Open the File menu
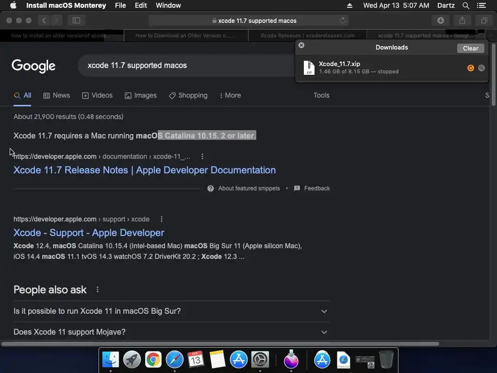 120,5
